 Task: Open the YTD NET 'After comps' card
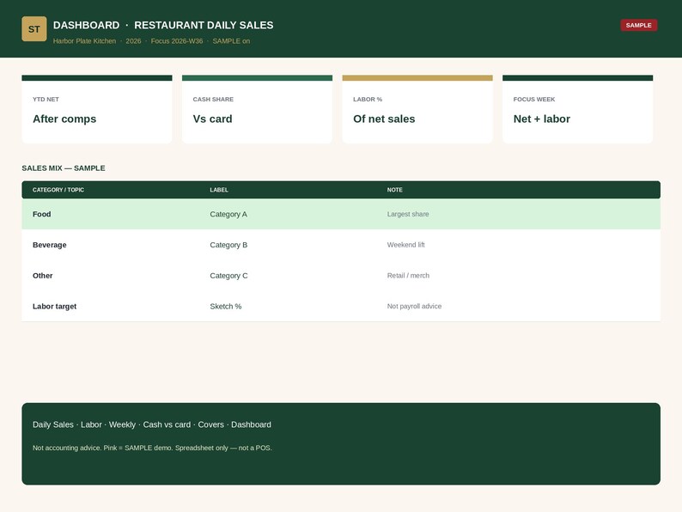coord(97,109)
